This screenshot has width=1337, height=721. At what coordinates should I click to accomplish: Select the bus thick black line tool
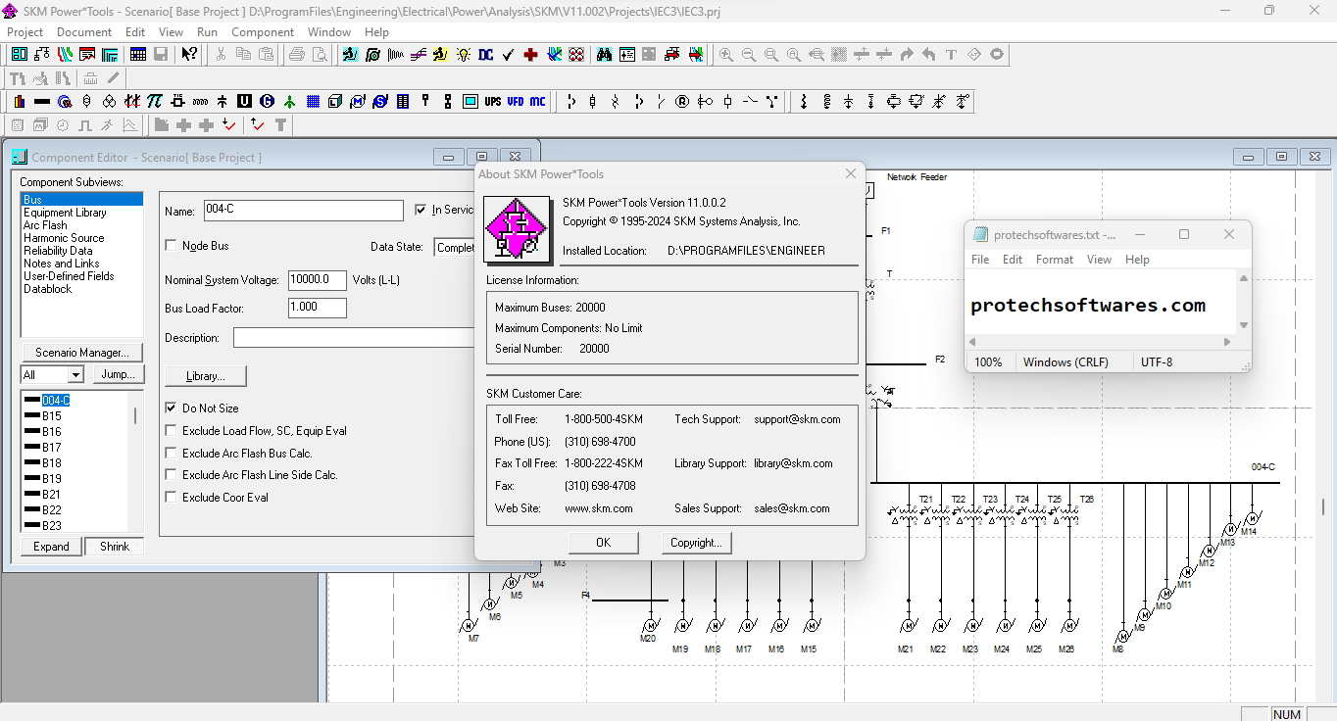(41, 101)
